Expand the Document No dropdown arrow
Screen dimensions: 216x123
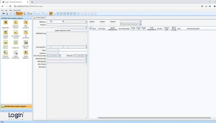coord(86,47)
